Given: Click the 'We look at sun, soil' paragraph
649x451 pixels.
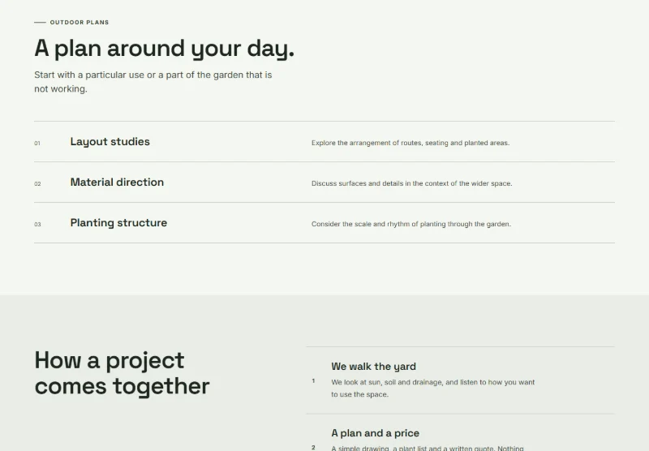Looking at the screenshot, I should click(x=433, y=388).
